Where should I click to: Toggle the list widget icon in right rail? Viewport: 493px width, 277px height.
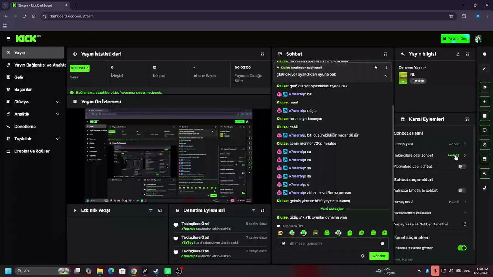point(485,116)
